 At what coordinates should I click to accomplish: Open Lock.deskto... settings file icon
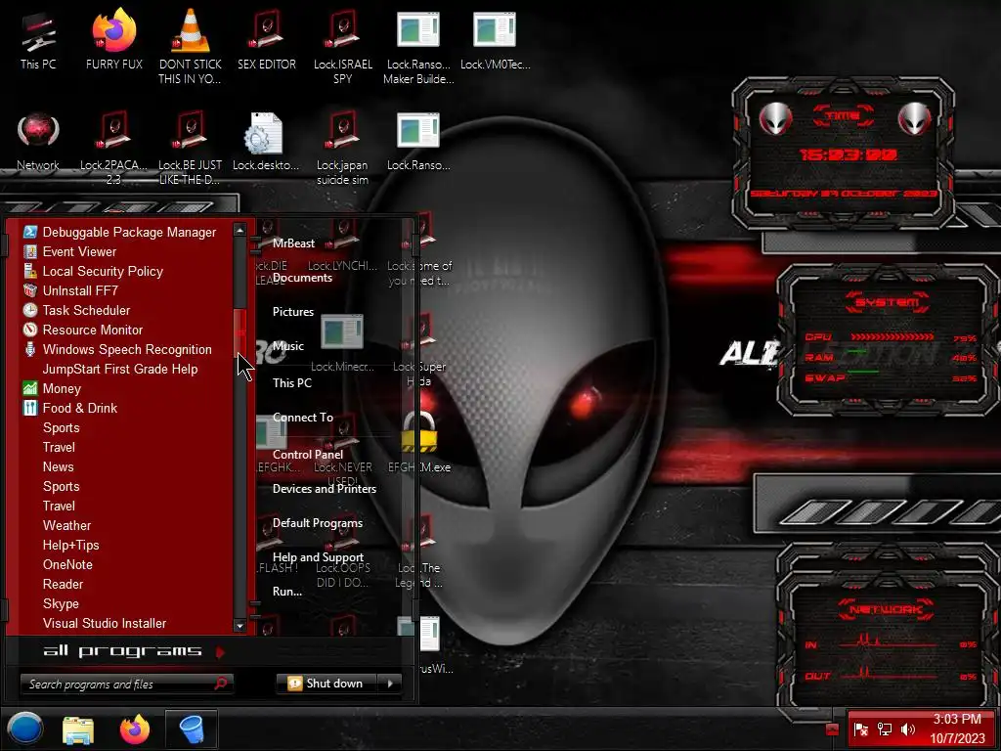pos(266,142)
